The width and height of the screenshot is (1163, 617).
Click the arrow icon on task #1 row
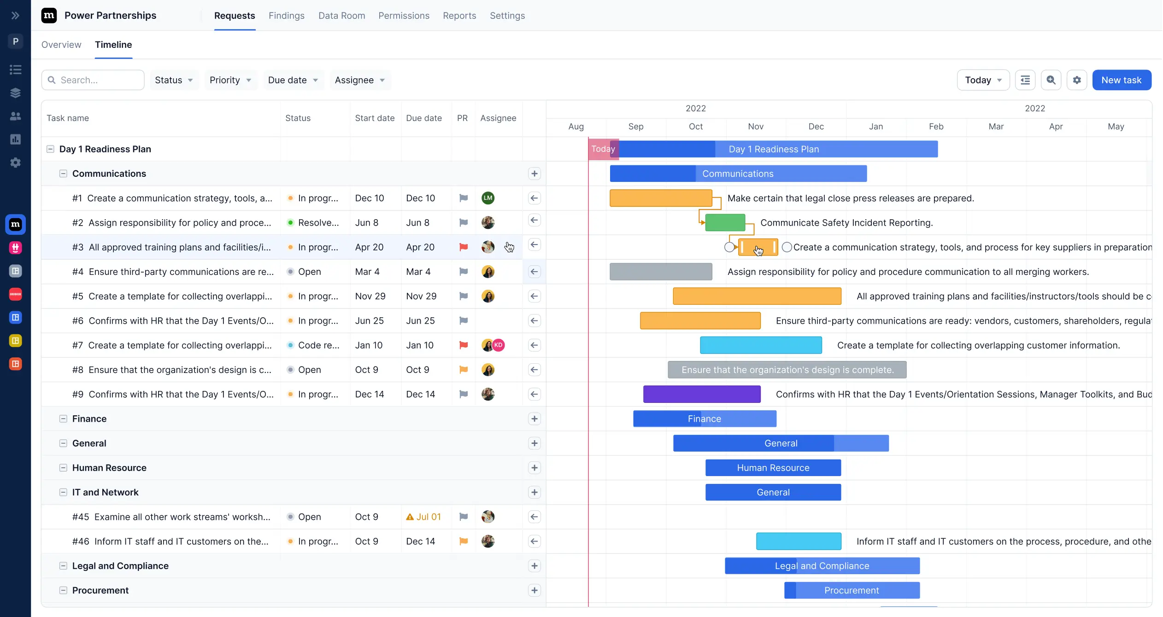[534, 198]
